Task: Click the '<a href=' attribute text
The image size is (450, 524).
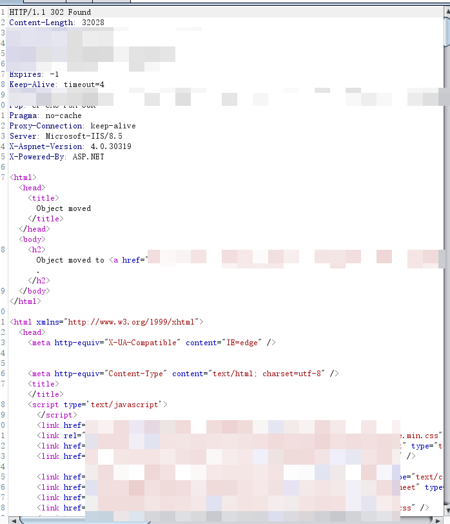Action: [128, 260]
